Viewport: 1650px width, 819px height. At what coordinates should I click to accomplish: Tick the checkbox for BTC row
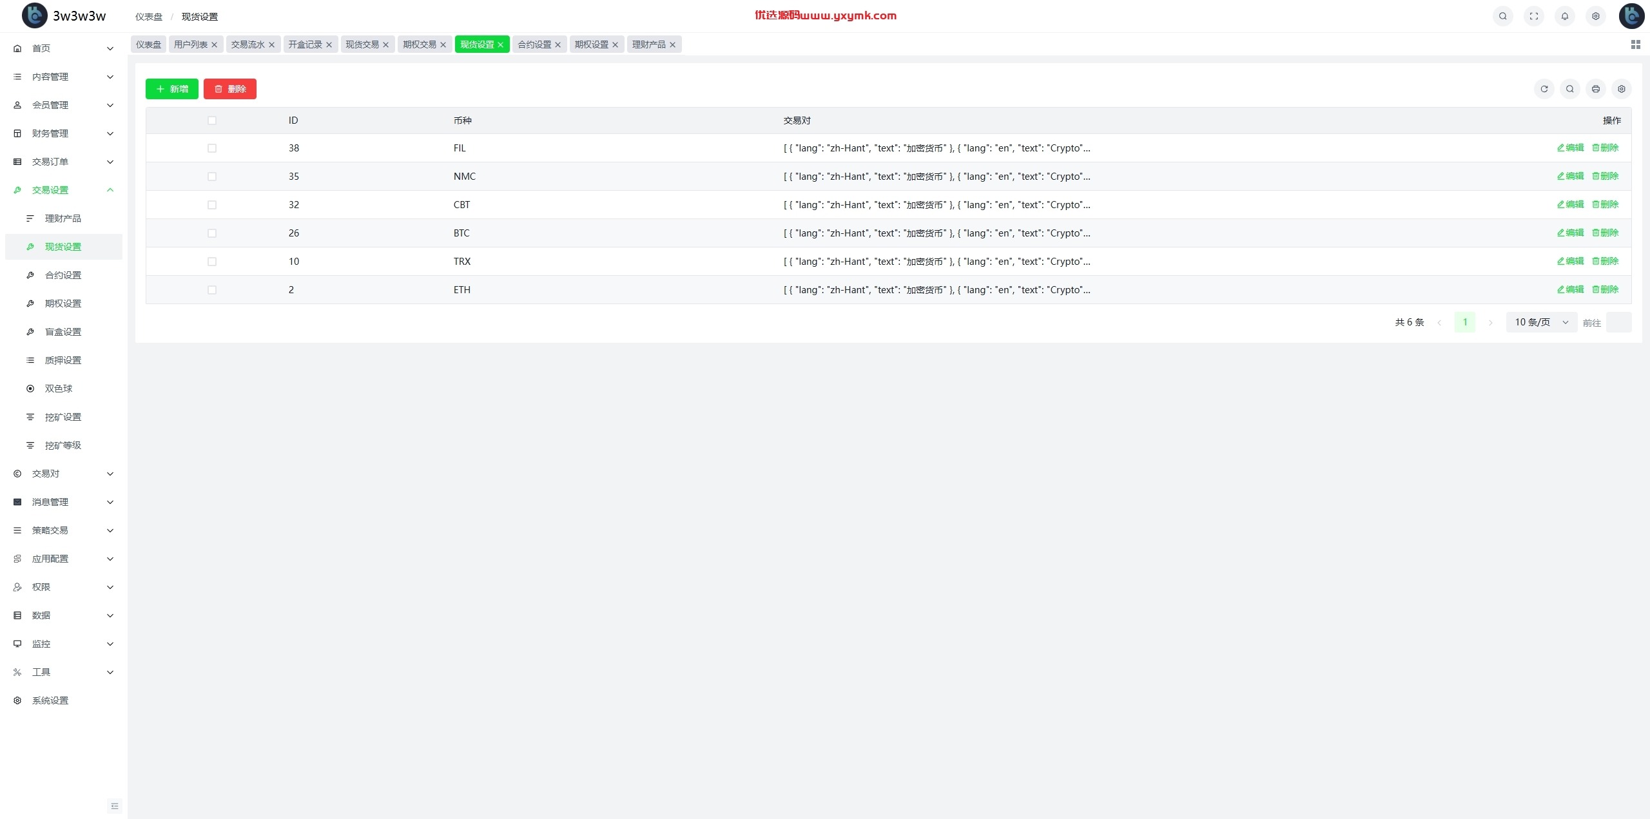[x=212, y=233]
